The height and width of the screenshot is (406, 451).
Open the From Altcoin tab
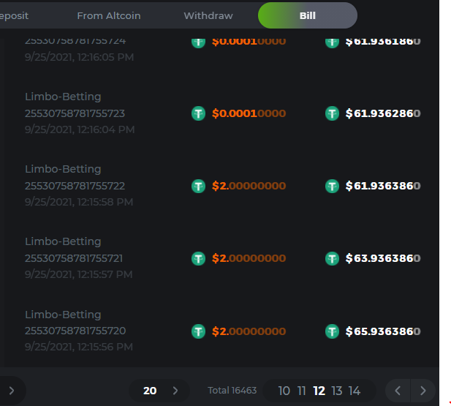click(109, 15)
